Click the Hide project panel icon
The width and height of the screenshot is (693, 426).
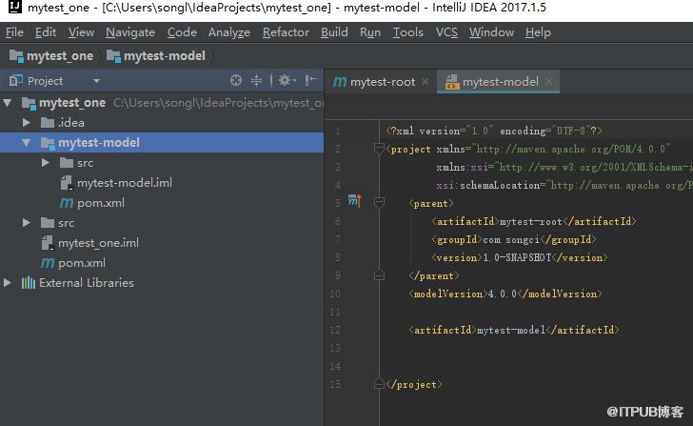click(x=310, y=80)
